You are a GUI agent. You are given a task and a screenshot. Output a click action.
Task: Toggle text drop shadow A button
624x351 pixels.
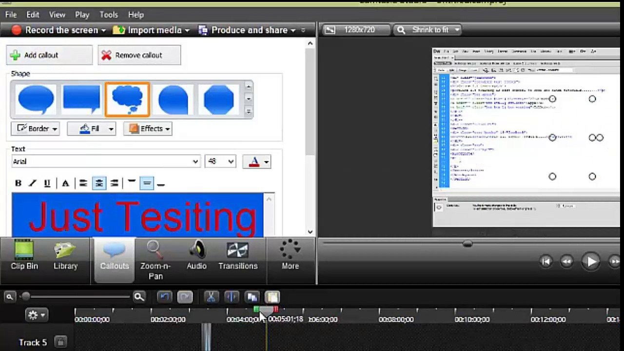click(x=65, y=183)
